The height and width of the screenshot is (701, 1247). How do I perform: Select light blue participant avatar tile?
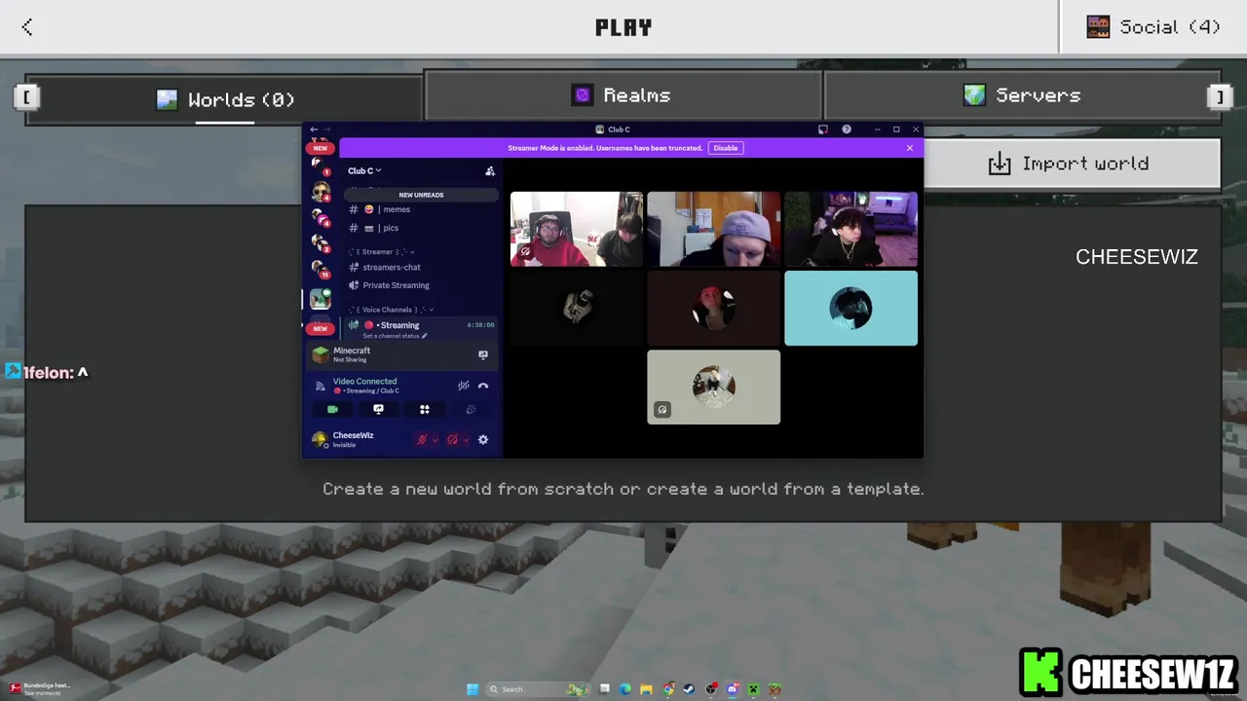[850, 308]
